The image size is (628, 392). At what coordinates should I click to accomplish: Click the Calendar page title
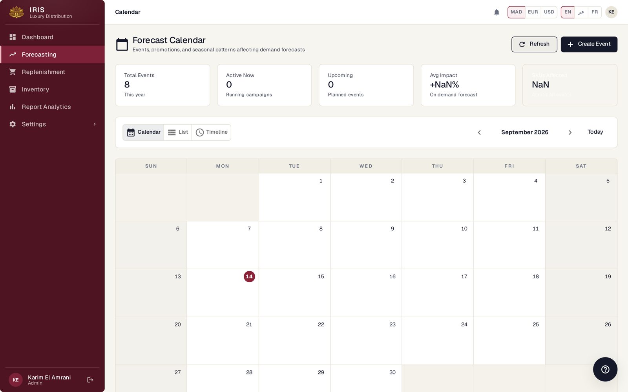click(128, 12)
